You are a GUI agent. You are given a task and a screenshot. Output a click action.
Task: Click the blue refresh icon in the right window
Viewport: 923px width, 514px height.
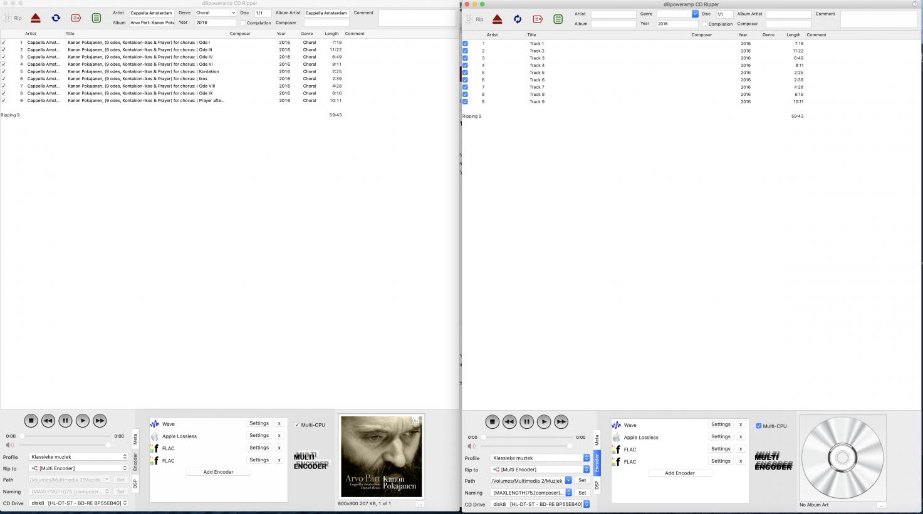tap(518, 19)
